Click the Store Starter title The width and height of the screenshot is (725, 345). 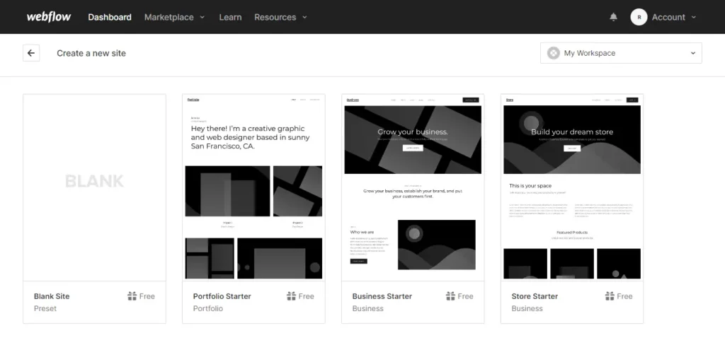click(535, 296)
